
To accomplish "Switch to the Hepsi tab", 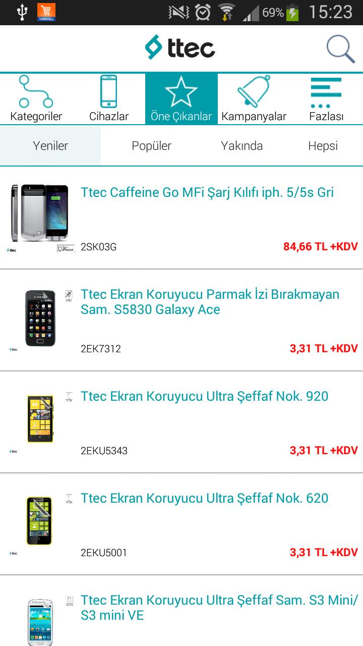I will pyautogui.click(x=323, y=146).
